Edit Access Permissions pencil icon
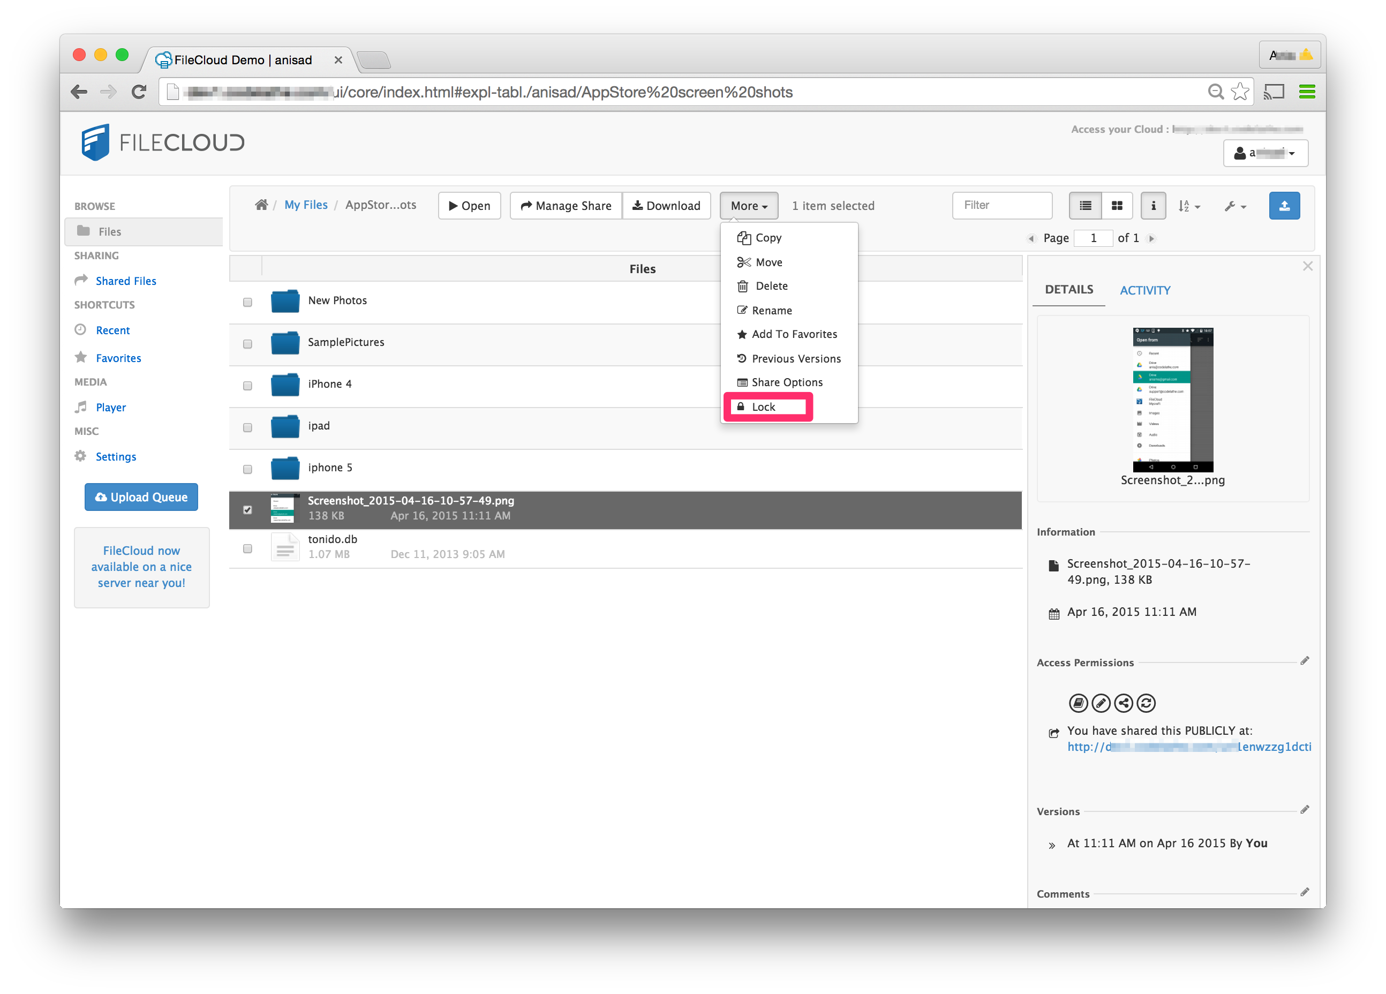This screenshot has width=1386, height=994. [1304, 661]
